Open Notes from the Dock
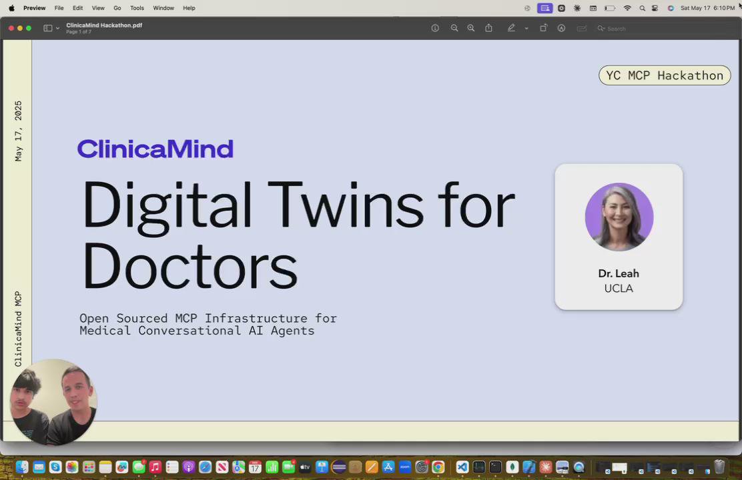 (x=105, y=467)
